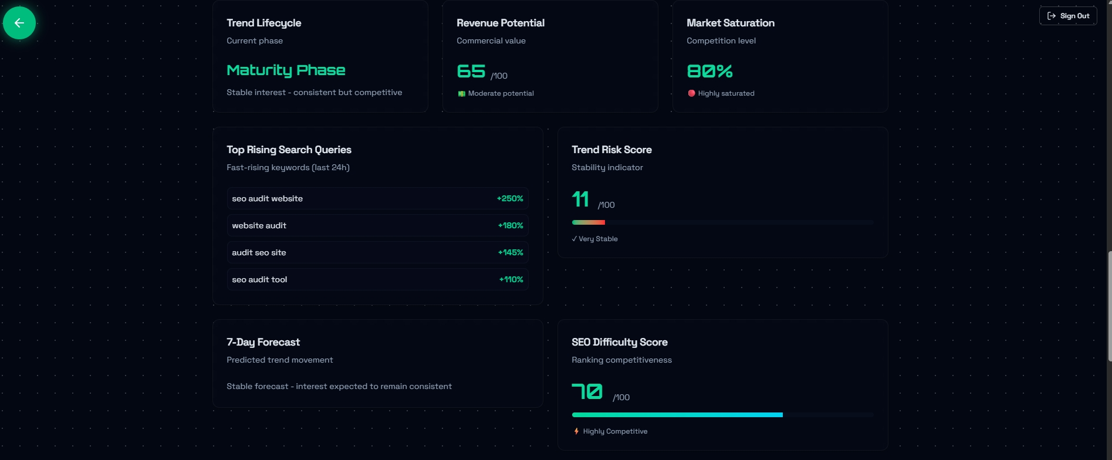1112x460 pixels.
Task: Click the page's vertical scrollbar
Action: tap(1109, 305)
